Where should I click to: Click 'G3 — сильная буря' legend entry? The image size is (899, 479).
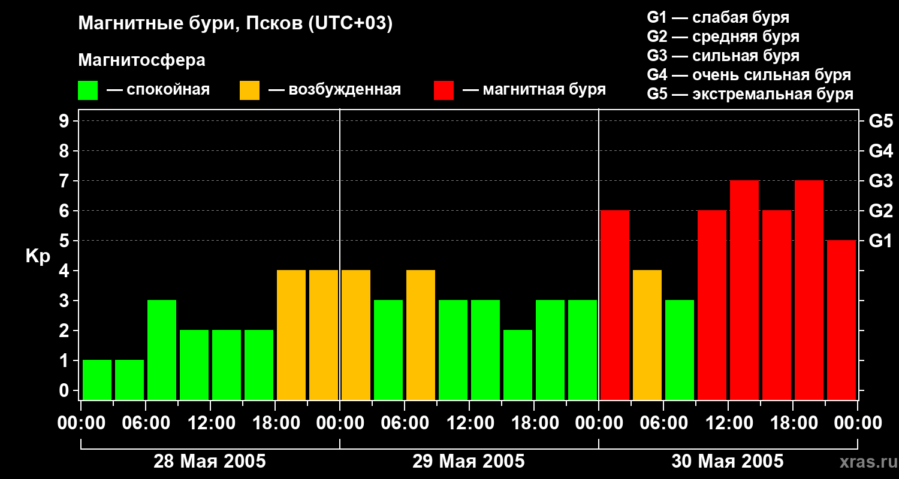(723, 56)
